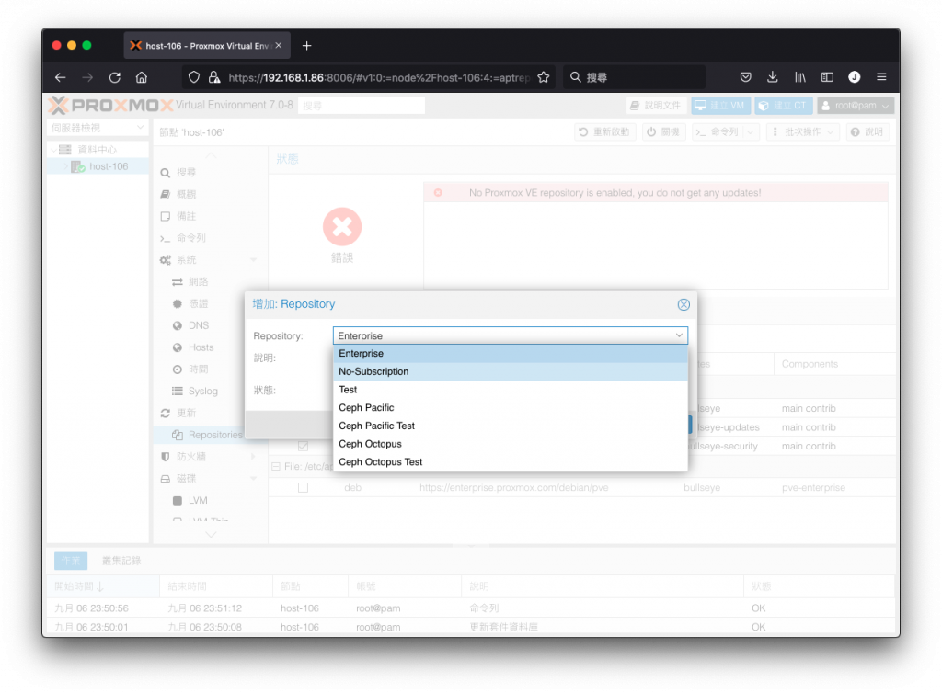Click Proxmox top search box
942x693 pixels.
click(362, 106)
